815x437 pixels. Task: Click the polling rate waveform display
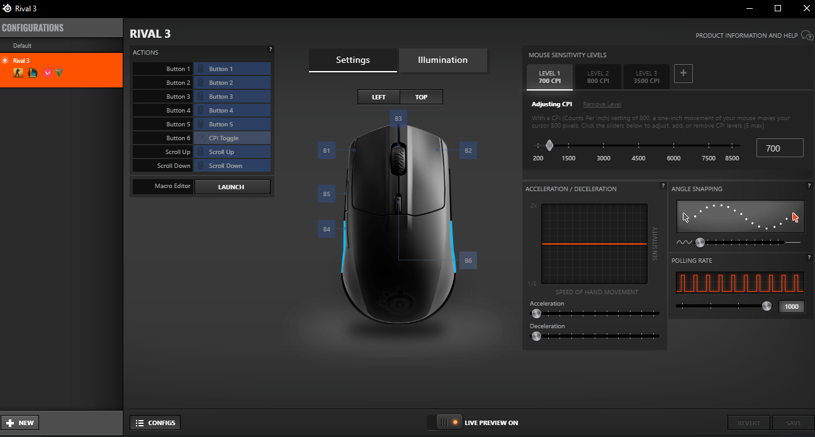coord(740,282)
